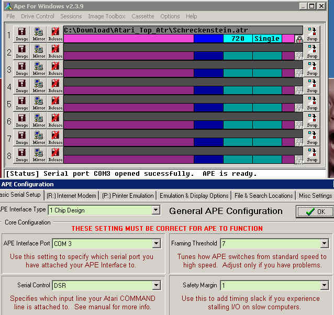Open the Cassette menu

click(x=143, y=16)
